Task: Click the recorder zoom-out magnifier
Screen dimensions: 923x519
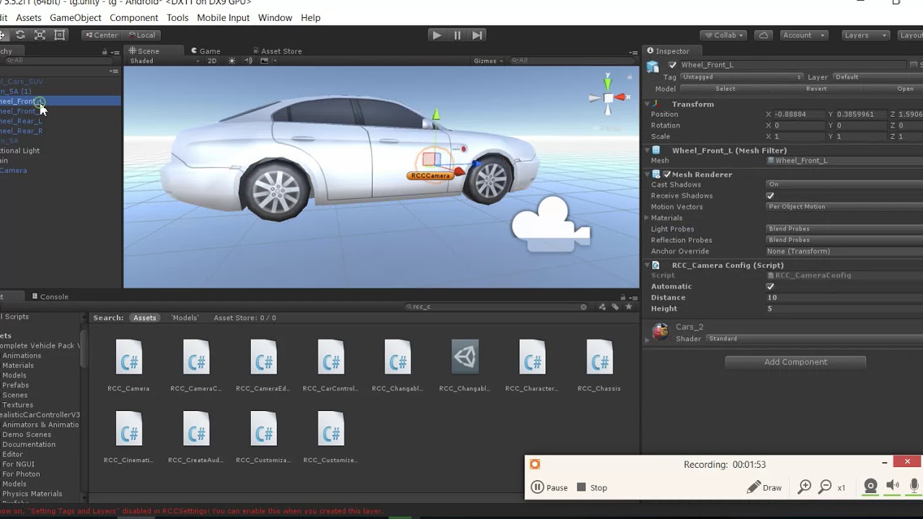Action: pos(826,487)
